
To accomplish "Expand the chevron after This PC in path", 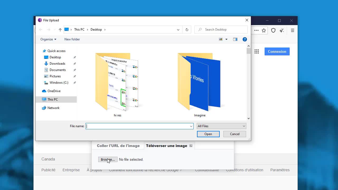I will (x=88, y=30).
